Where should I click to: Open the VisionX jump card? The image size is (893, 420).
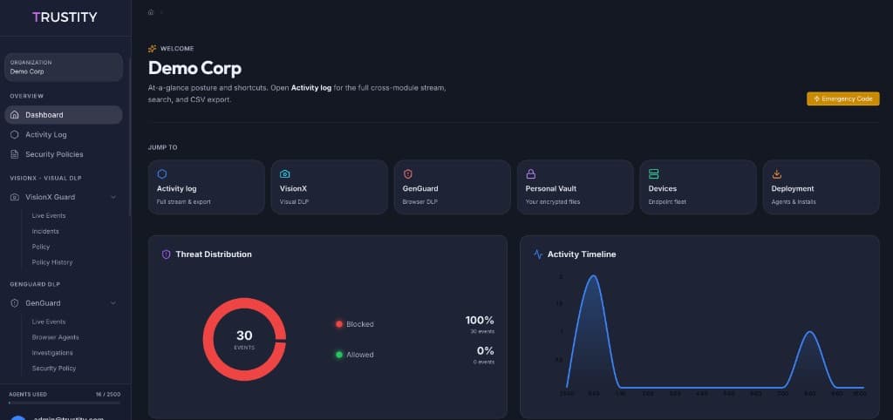pyautogui.click(x=329, y=187)
